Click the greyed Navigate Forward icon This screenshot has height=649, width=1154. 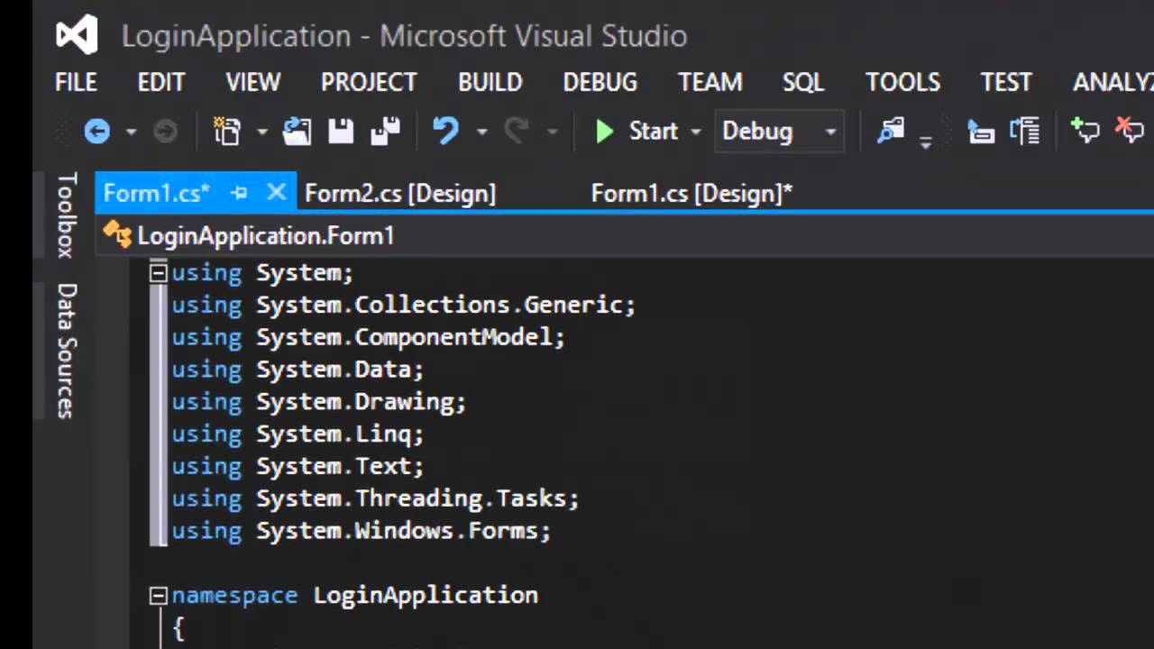165,132
